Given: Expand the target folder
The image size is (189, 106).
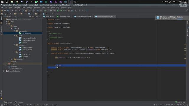Looking at the screenshot, I should click(6, 64).
